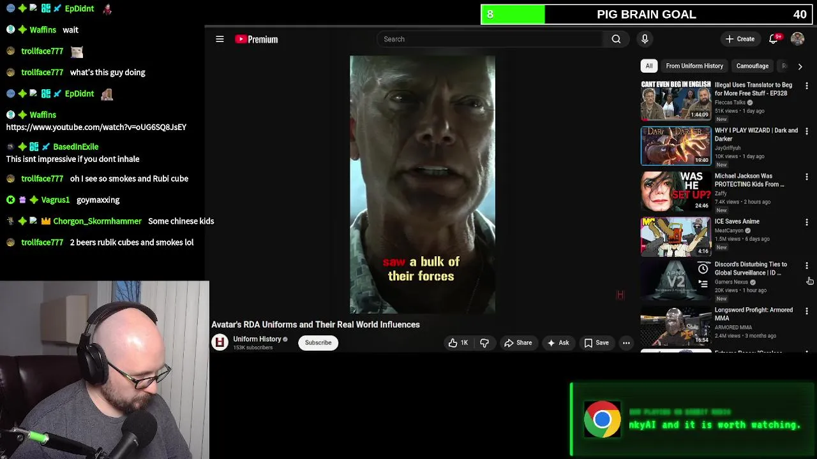Open the Ask AI sparkle button
Viewport: 817px width, 459px height.
pos(558,343)
